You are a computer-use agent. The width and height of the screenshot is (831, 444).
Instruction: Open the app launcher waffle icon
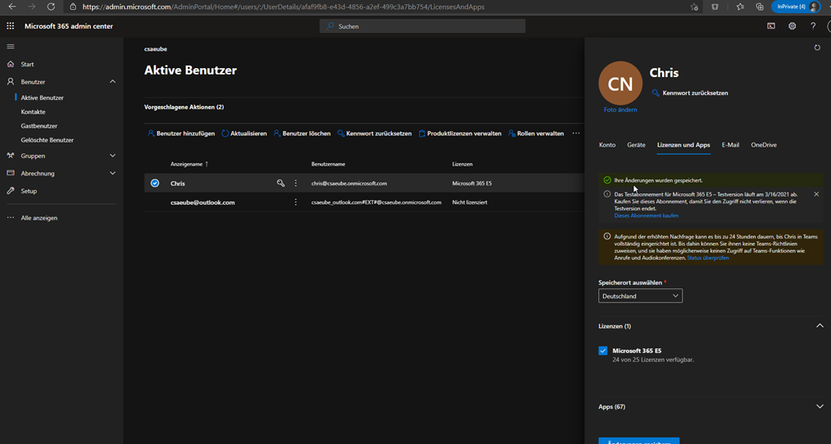[x=10, y=26]
